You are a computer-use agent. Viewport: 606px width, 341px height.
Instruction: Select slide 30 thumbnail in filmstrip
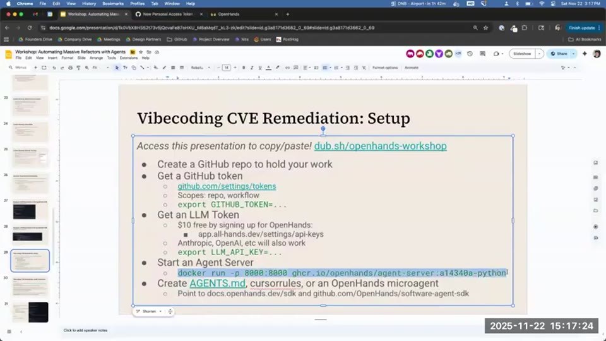[30, 287]
